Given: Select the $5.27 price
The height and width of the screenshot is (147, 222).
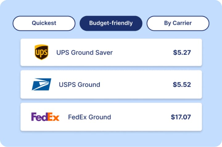Looking at the screenshot, I should 182,52.
